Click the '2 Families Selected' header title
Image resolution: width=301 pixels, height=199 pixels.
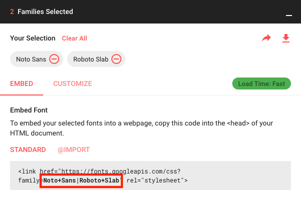(x=42, y=11)
